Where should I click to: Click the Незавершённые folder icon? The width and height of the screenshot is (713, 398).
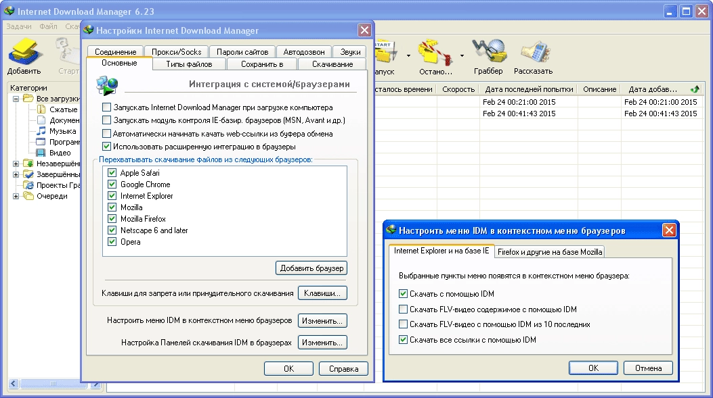28,164
